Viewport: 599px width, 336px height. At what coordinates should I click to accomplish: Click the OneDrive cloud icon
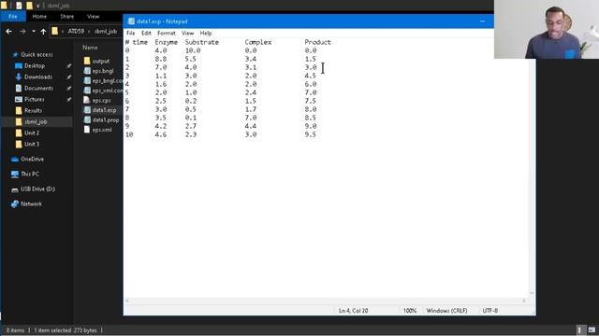tap(15, 159)
